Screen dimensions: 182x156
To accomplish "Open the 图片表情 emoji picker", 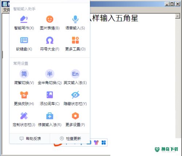I will [x=50, y=23].
